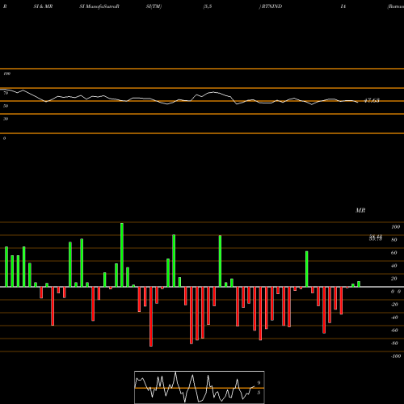Image resolution: width=404 pixels, height=404 pixels.
Task: Click the 'SI(TM)' header label
Action: 154,6
